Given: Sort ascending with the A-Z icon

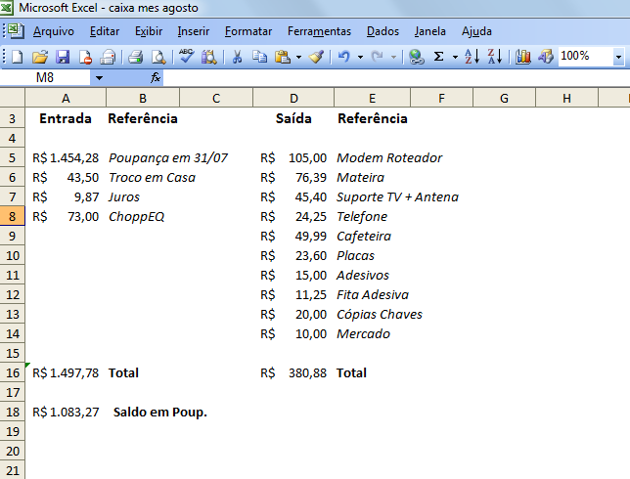Looking at the screenshot, I should point(472,57).
